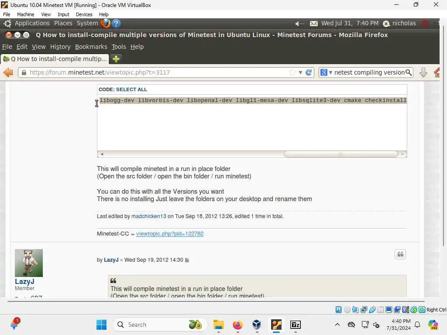Image resolution: width=447 pixels, height=335 pixels.
Task: Click the code box horizontal scrollbar thumb
Action: pos(340,154)
